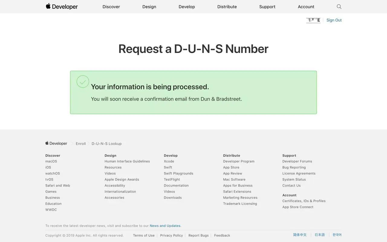The height and width of the screenshot is (242, 387).
Task: Open Education footer link
Action: [x=54, y=204]
